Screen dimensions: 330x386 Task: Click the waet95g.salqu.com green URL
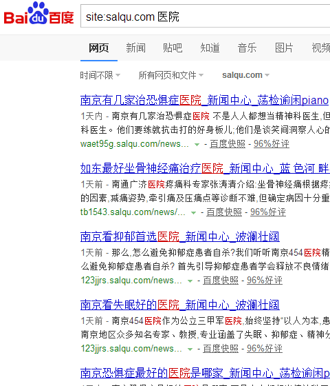pos(135,144)
